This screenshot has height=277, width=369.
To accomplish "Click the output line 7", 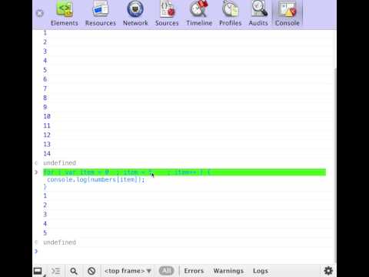I will [45, 88].
